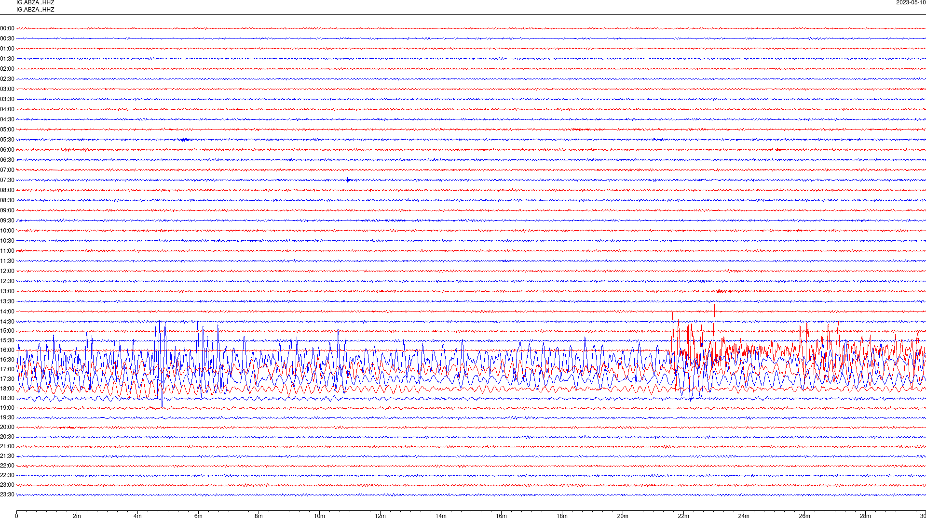
Task: Click the 07:30 time row label
Action: click(7, 180)
